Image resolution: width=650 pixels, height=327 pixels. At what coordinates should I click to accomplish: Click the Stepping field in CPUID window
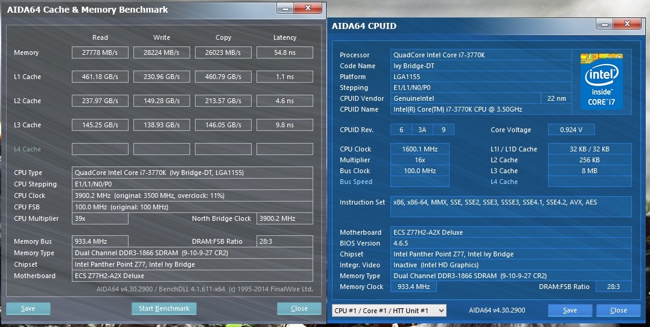click(481, 87)
